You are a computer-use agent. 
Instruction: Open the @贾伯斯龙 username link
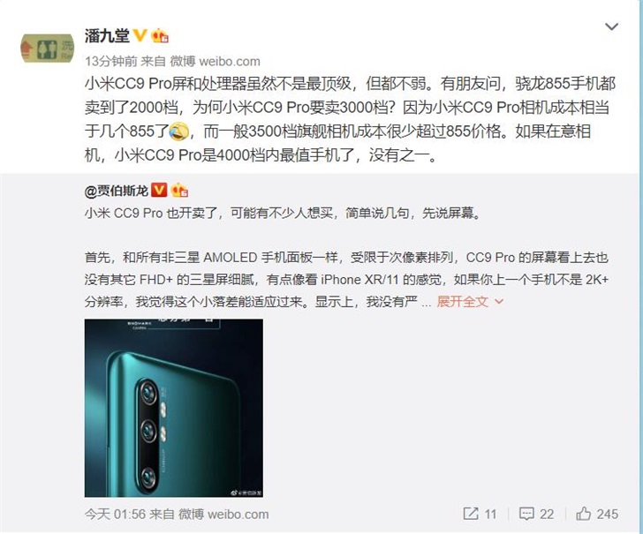point(117,191)
